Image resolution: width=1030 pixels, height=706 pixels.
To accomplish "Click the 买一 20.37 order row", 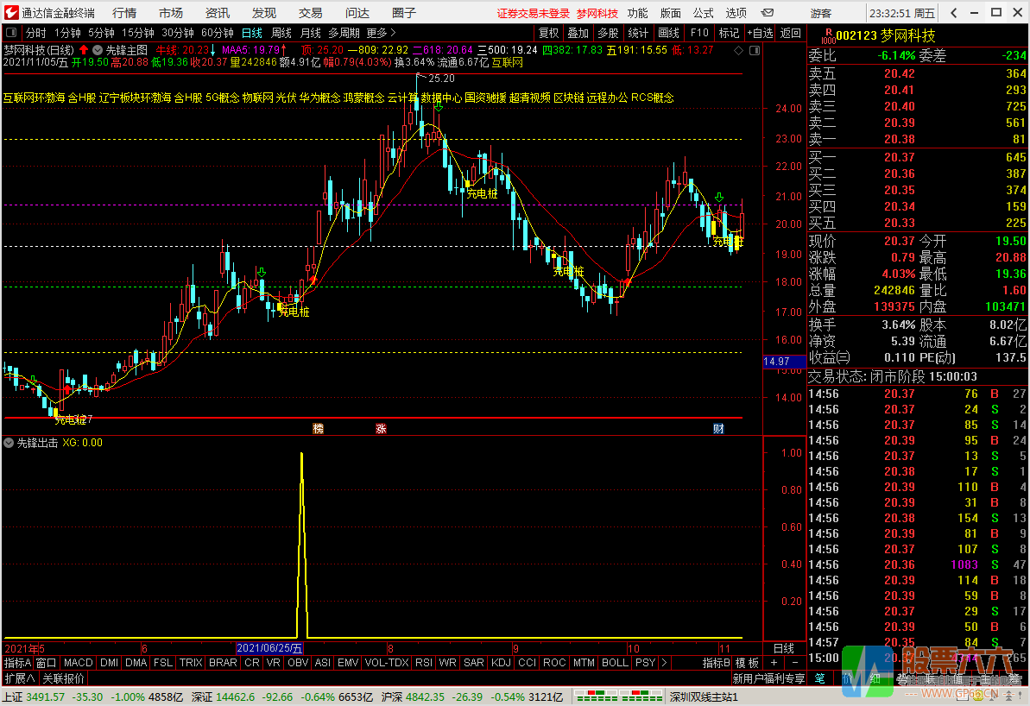I will click(918, 157).
